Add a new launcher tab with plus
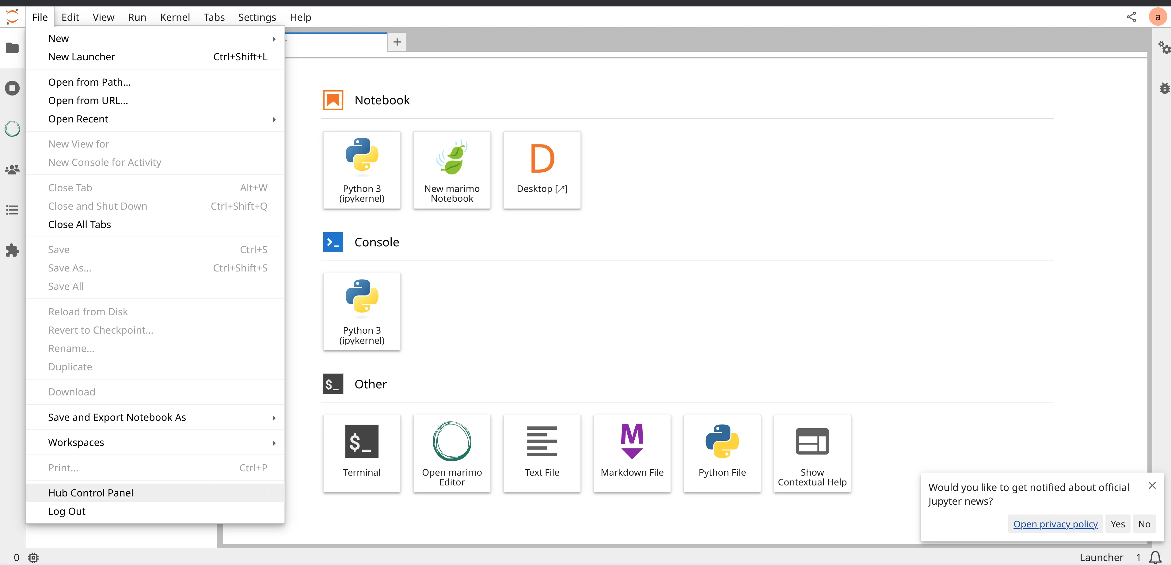 pyautogui.click(x=397, y=42)
